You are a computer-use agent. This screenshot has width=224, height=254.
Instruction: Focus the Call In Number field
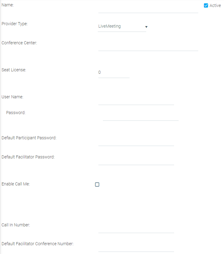[136, 229]
